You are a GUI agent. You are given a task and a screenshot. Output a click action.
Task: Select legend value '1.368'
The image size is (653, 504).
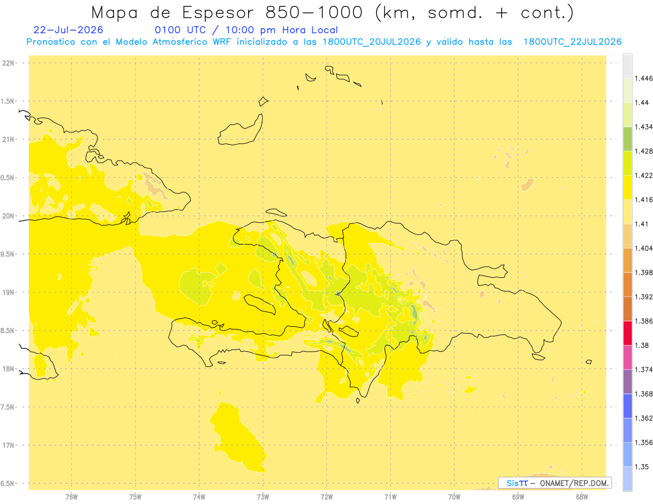(644, 394)
